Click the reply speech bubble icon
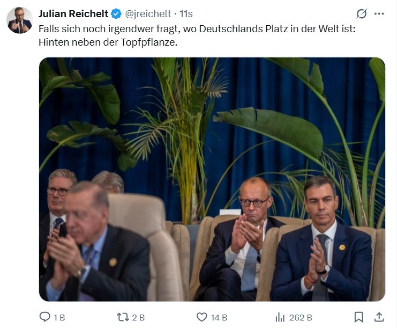The height and width of the screenshot is (328, 397). [45, 317]
